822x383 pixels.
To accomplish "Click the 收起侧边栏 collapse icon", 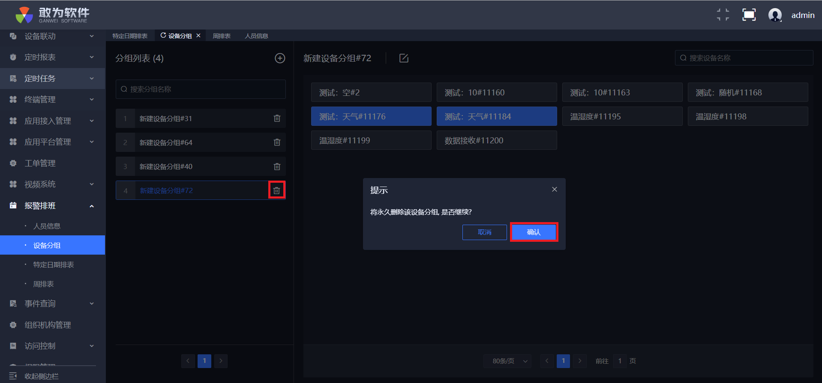I will [x=13, y=376].
